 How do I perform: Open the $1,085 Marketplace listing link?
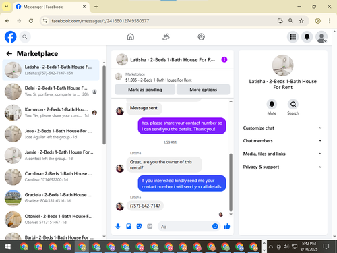pos(158,80)
